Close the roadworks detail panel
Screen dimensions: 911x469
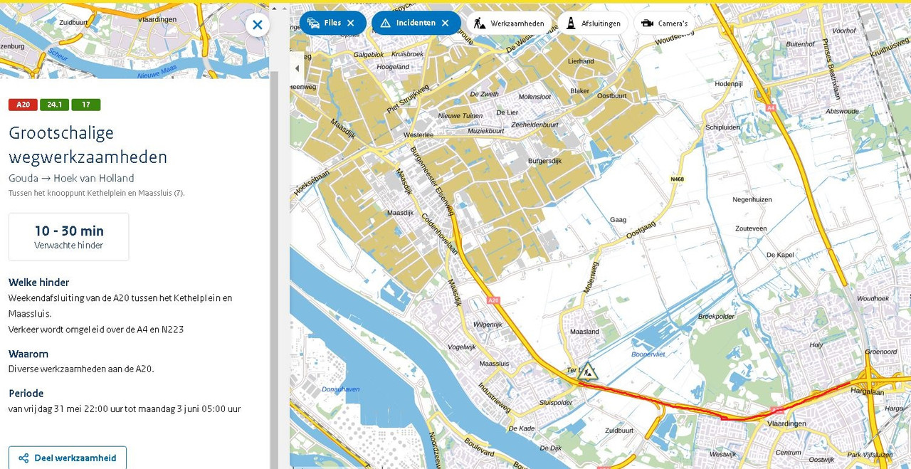(x=258, y=25)
